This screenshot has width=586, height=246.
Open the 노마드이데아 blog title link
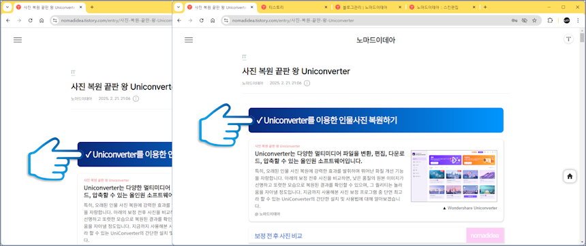[375, 40]
